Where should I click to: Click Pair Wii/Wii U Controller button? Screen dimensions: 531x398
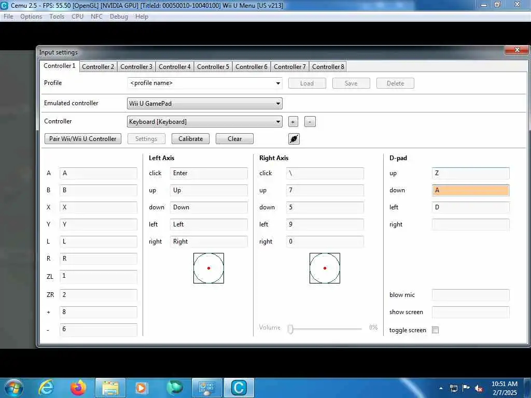pos(83,139)
